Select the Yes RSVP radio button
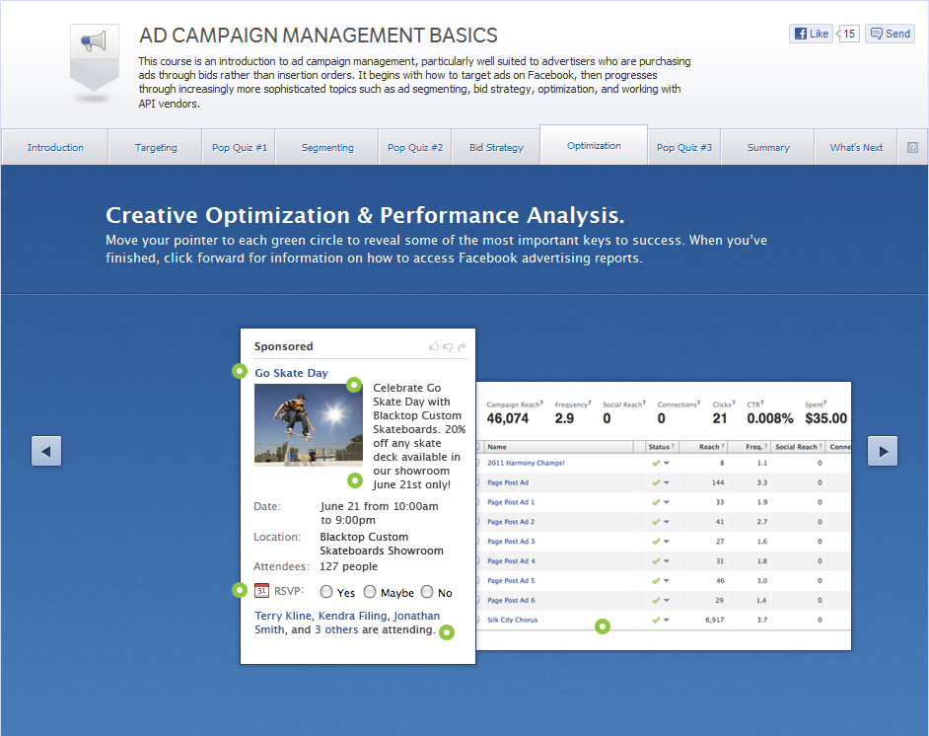The image size is (929, 736). coord(326,591)
